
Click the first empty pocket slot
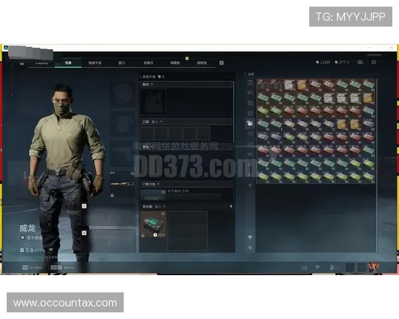(x=147, y=133)
